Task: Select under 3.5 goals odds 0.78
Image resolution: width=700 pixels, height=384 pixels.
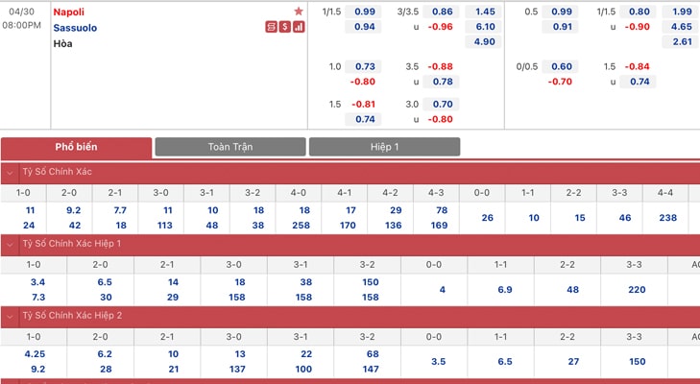Action: click(x=441, y=82)
